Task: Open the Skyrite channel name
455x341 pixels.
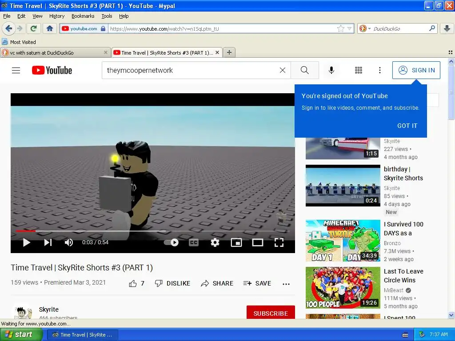Action: (49, 309)
